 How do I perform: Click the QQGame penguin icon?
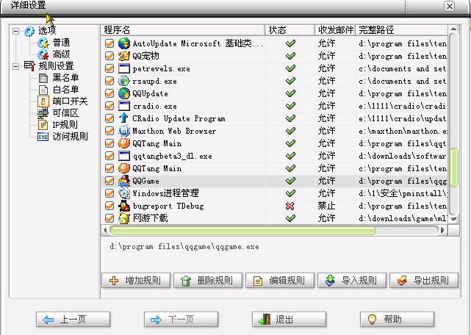tap(123, 181)
